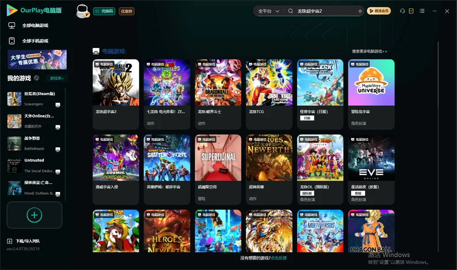Screen dimensions: 457x270
Task: Refresh 我的游戏 list icon
Action: pos(37,78)
